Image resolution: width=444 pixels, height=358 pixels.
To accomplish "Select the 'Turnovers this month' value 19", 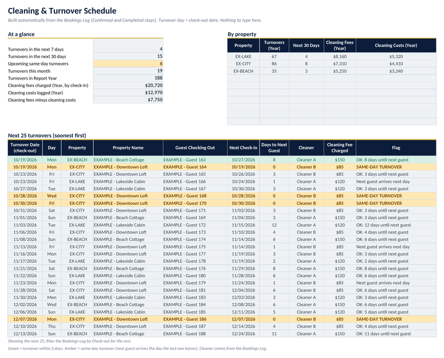I will click(x=128, y=71).
